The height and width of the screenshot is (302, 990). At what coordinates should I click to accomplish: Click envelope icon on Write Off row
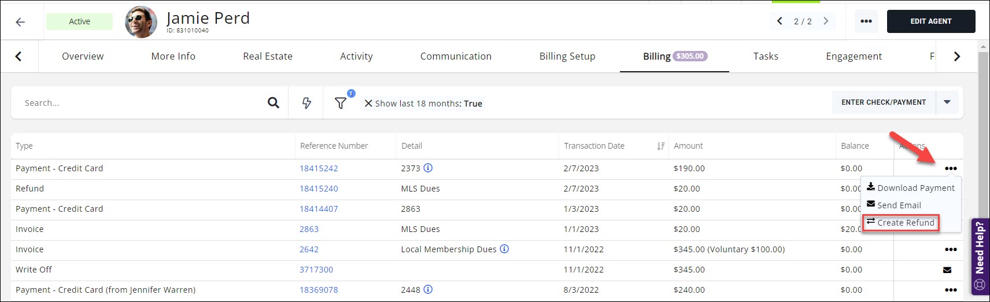(947, 270)
